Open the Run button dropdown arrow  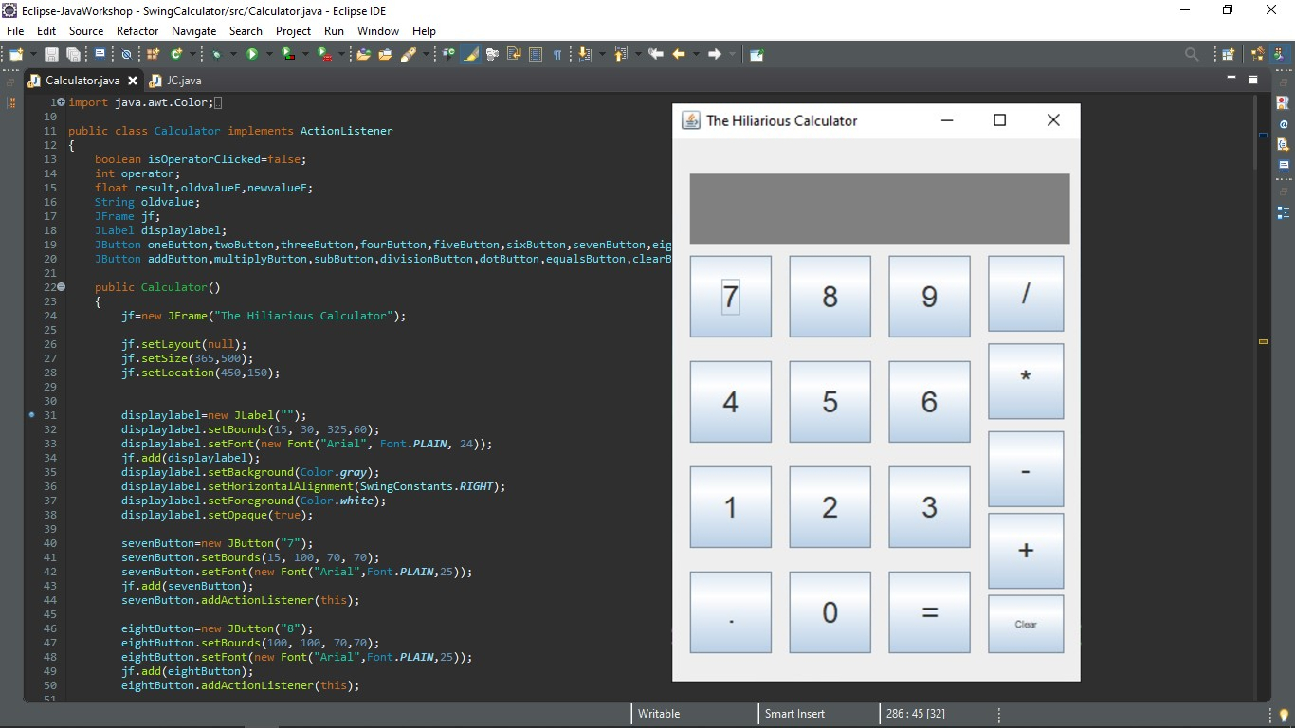click(266, 55)
